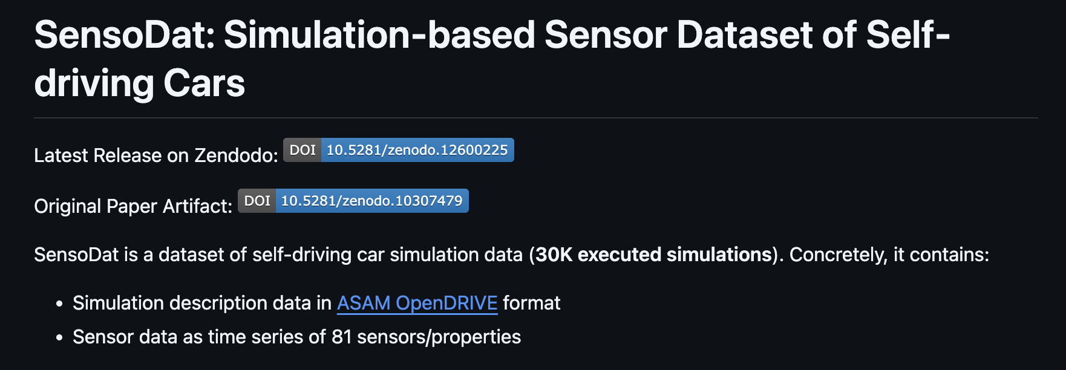Click '81 sensors/properties' text

426,337
